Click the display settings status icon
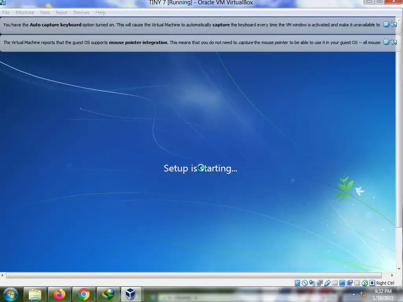The width and height of the screenshot is (403, 302). coord(342,283)
